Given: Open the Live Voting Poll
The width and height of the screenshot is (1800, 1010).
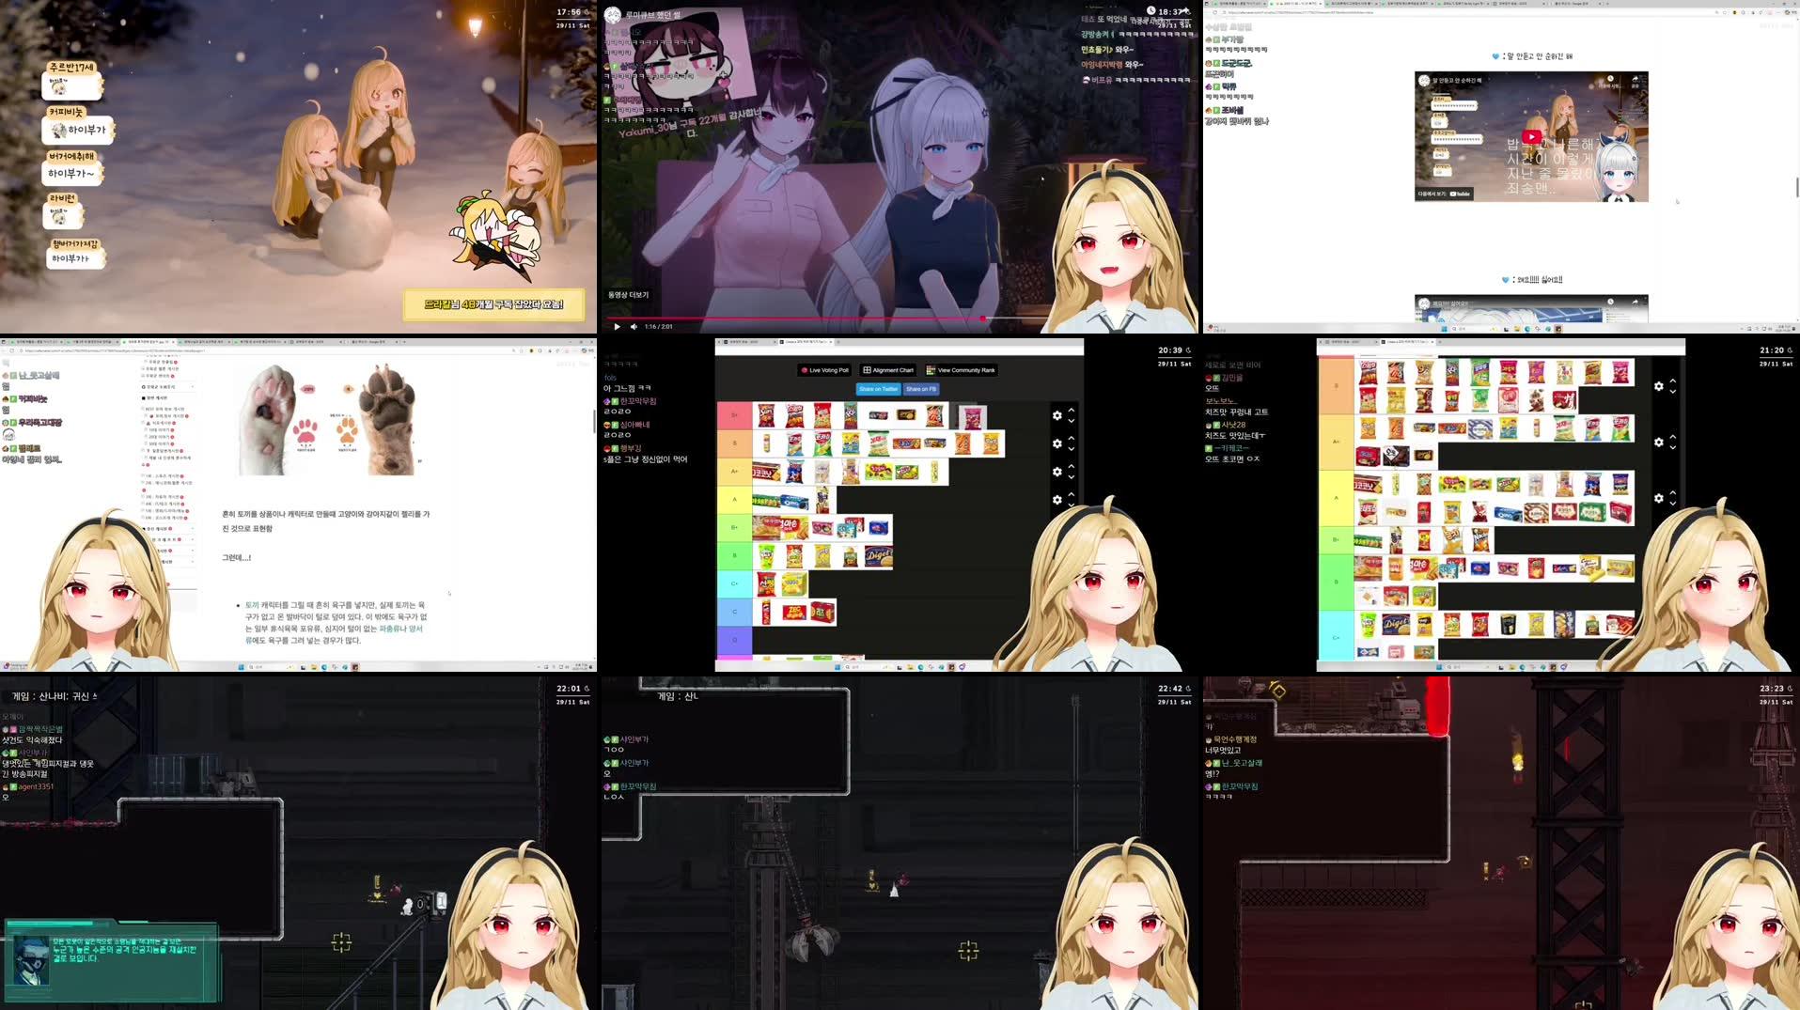Looking at the screenshot, I should 823,370.
